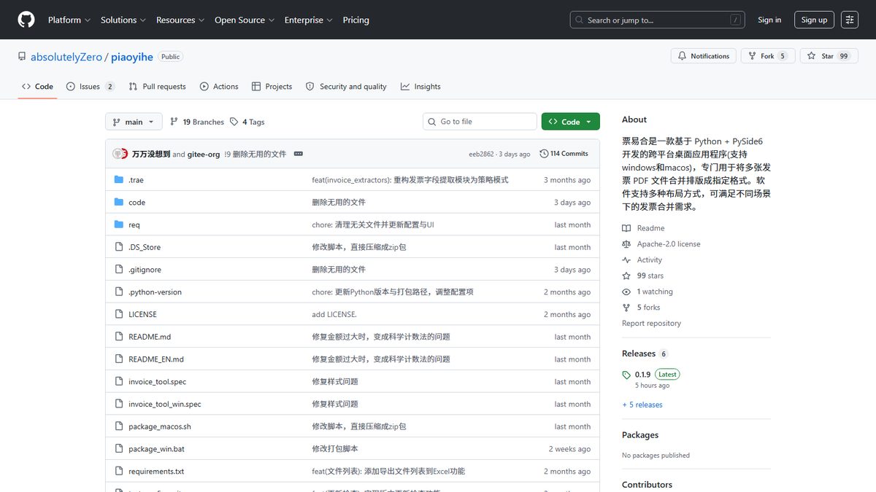Open the .python-version file
The height and width of the screenshot is (492, 876).
(155, 292)
